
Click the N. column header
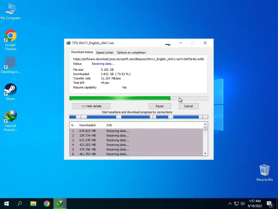click(x=74, y=125)
